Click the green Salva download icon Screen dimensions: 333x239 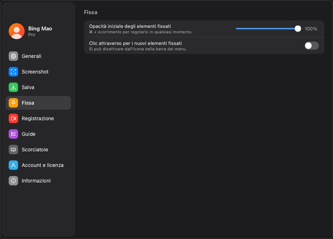pos(13,87)
